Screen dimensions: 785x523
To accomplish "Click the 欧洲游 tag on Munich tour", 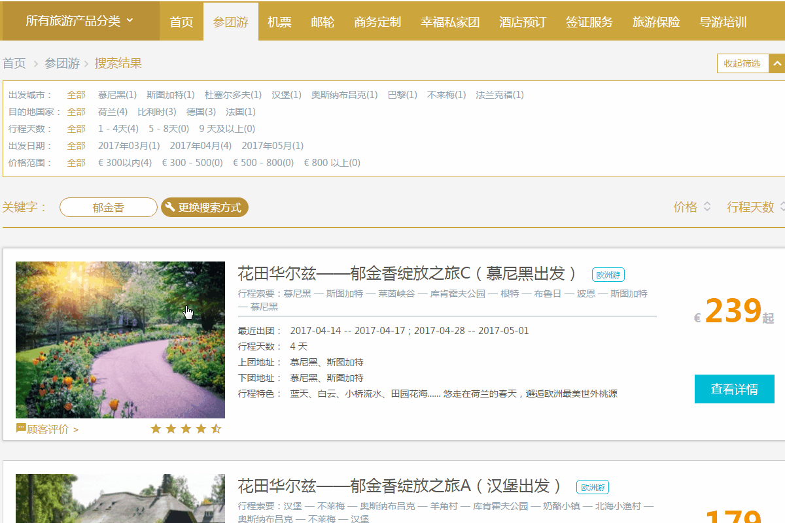I will tap(608, 275).
